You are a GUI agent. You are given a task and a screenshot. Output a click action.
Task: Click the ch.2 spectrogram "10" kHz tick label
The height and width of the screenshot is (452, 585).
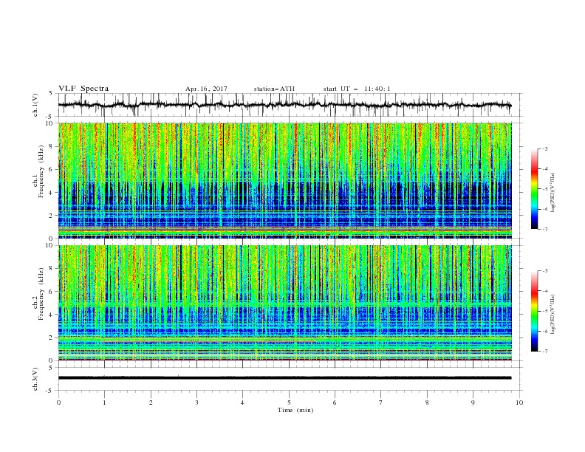coord(50,245)
